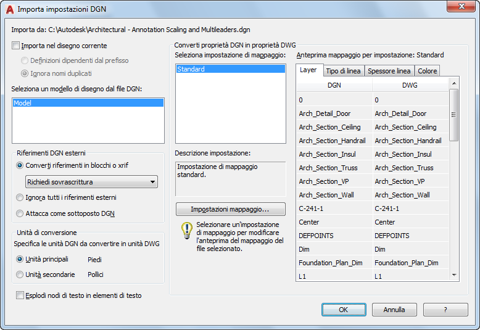480x330 pixels.
Task: Click the Impostazioni mappaggio button
Action: click(x=230, y=209)
